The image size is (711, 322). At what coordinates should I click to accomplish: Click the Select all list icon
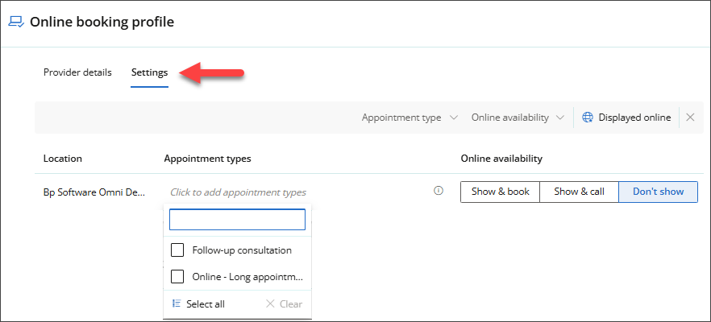point(177,303)
